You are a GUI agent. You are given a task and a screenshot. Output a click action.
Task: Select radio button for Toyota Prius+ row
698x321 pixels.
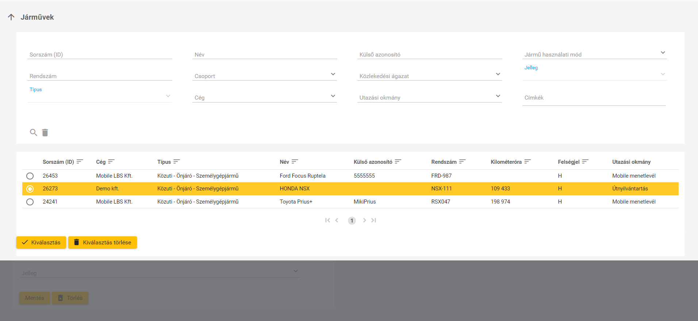pyautogui.click(x=30, y=202)
